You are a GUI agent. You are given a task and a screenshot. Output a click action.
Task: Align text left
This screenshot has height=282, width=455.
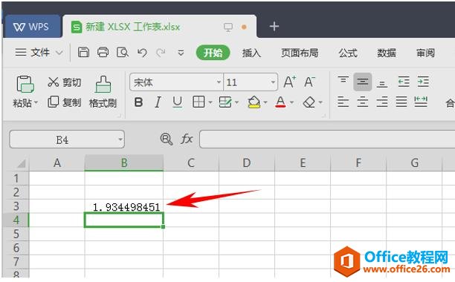(343, 102)
